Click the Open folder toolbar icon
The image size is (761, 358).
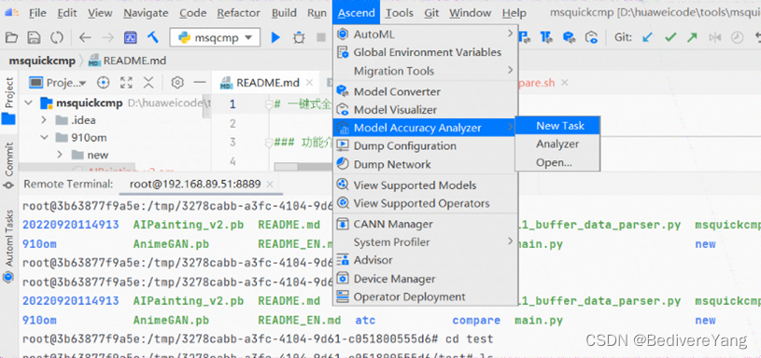click(11, 37)
